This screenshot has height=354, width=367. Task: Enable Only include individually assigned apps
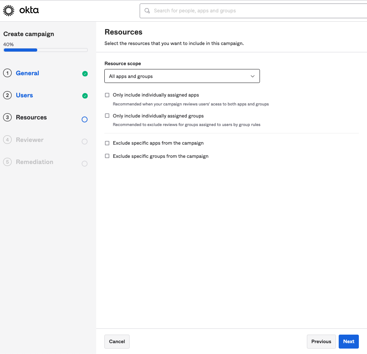[x=107, y=95]
